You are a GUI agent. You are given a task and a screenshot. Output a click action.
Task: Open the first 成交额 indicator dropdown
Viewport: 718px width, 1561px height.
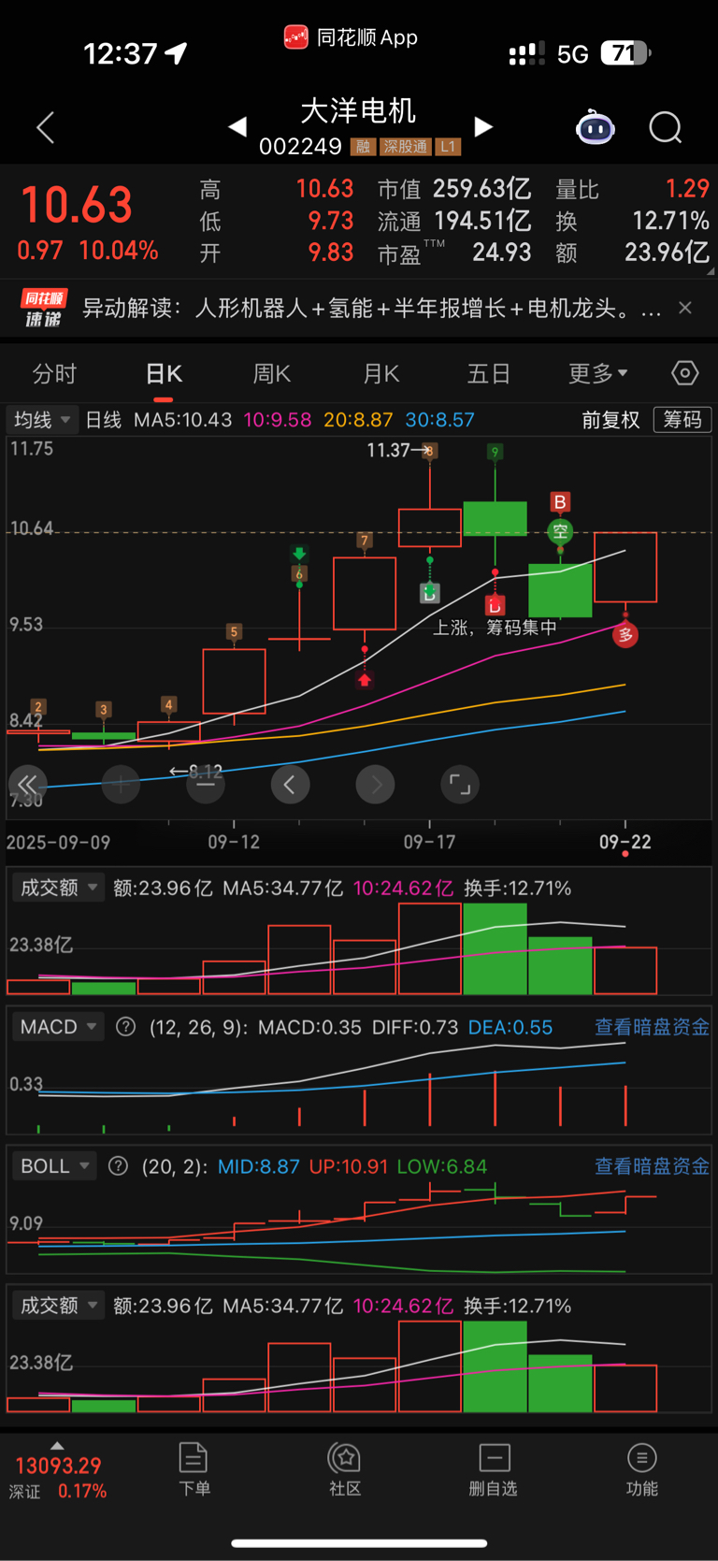tap(58, 888)
